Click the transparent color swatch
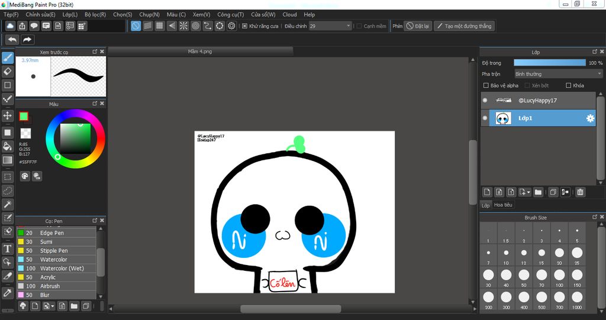 click(25, 133)
